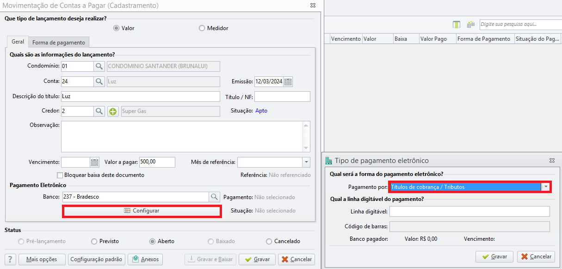This screenshot has width=562, height=269.
Task: Click the Descrição do título field
Action: click(140, 96)
